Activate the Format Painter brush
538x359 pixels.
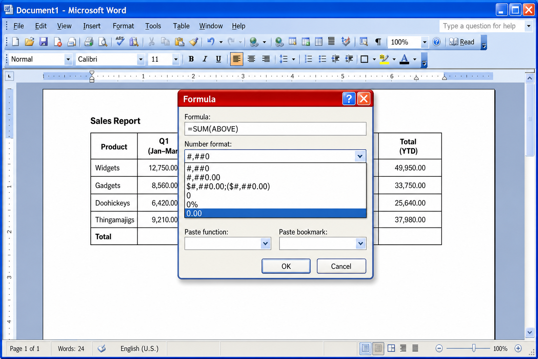(x=193, y=42)
